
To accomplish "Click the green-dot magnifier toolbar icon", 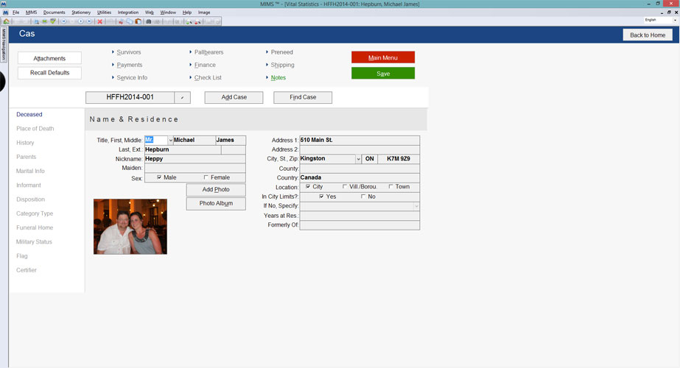I will 189,21.
